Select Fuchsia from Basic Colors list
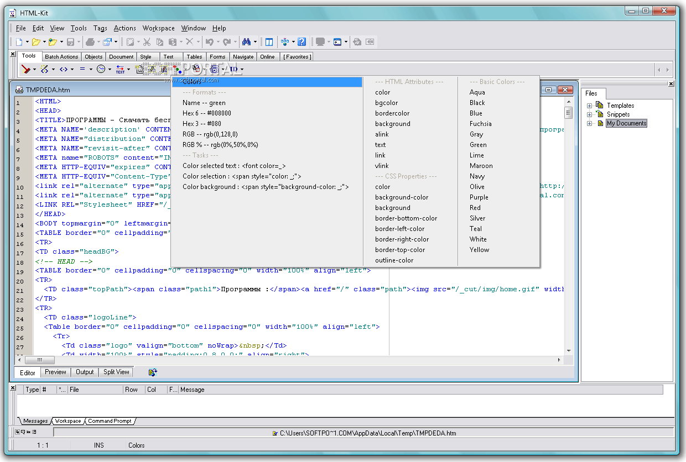The height and width of the screenshot is (462, 686). click(x=480, y=124)
